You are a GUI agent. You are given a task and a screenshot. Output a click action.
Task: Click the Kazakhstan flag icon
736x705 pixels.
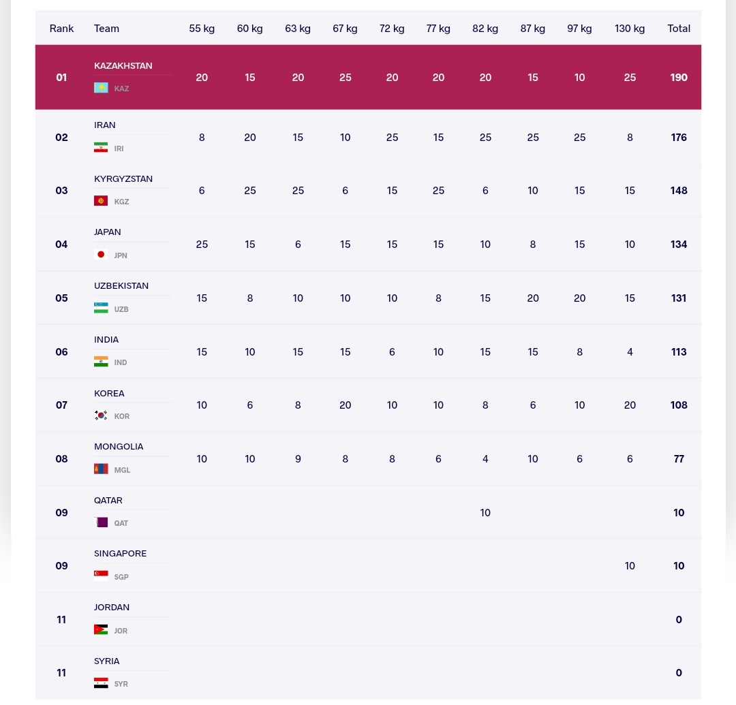point(101,88)
